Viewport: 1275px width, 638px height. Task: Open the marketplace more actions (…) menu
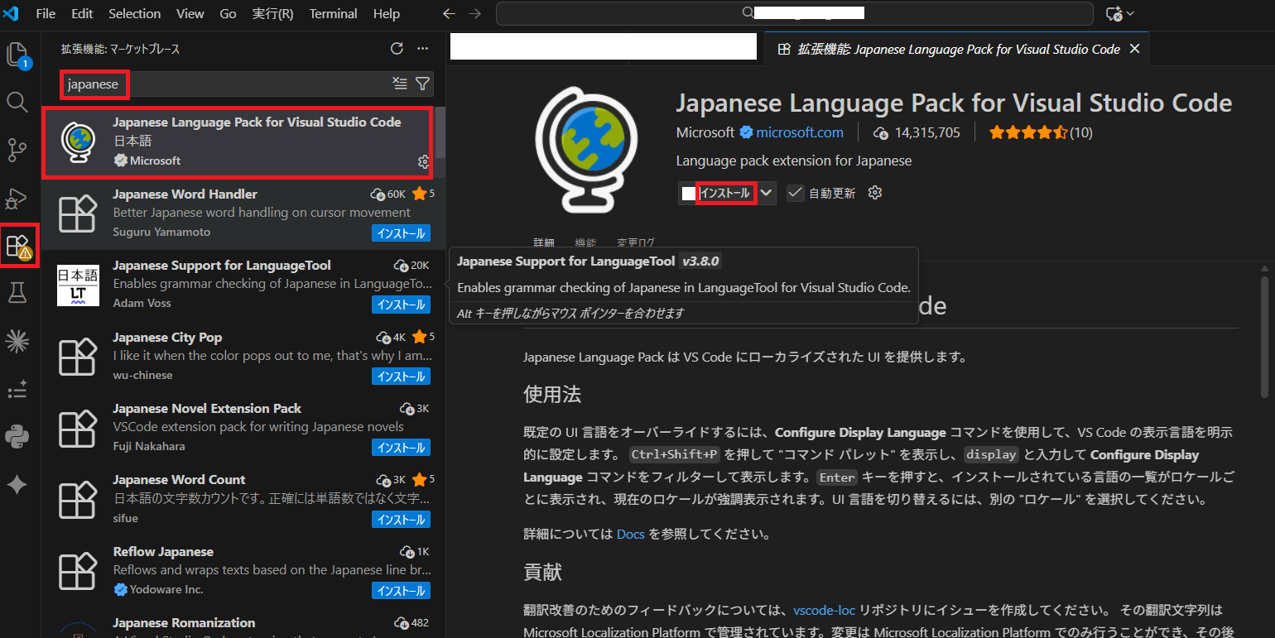tap(423, 49)
